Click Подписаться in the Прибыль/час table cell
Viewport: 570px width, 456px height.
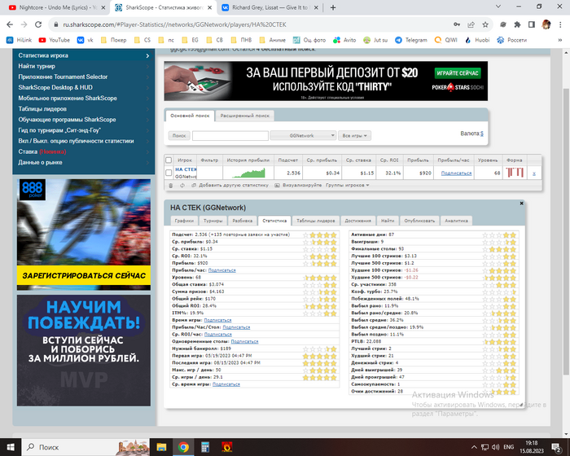pyautogui.click(x=456, y=173)
